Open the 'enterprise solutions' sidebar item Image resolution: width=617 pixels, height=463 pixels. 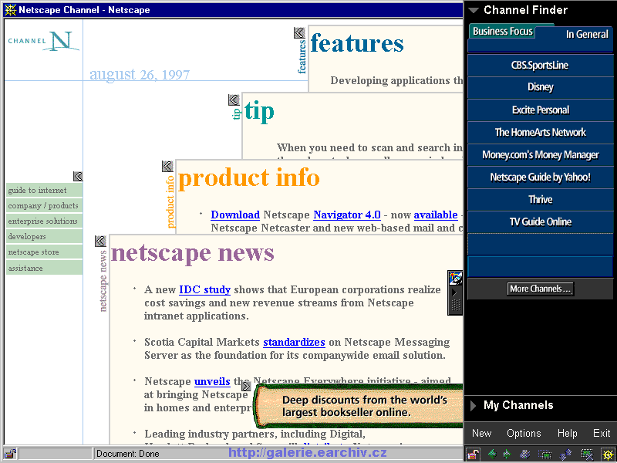coord(44,221)
